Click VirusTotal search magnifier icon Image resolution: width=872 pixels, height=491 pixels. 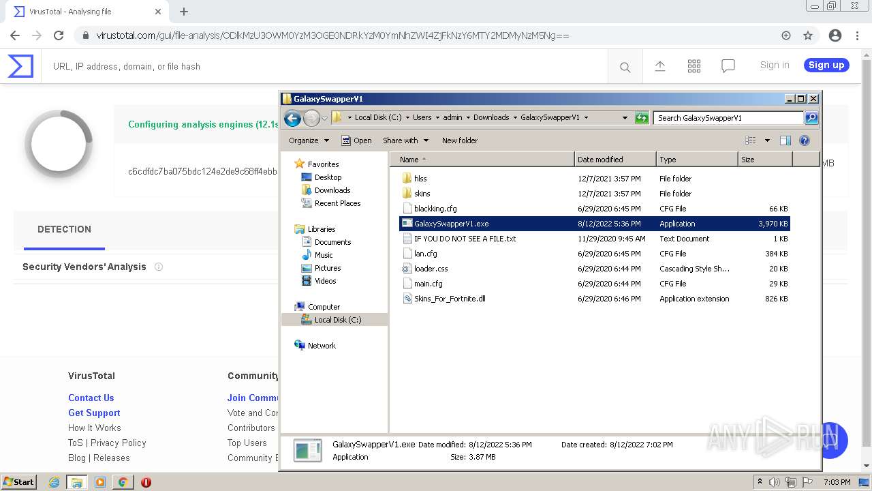625,67
